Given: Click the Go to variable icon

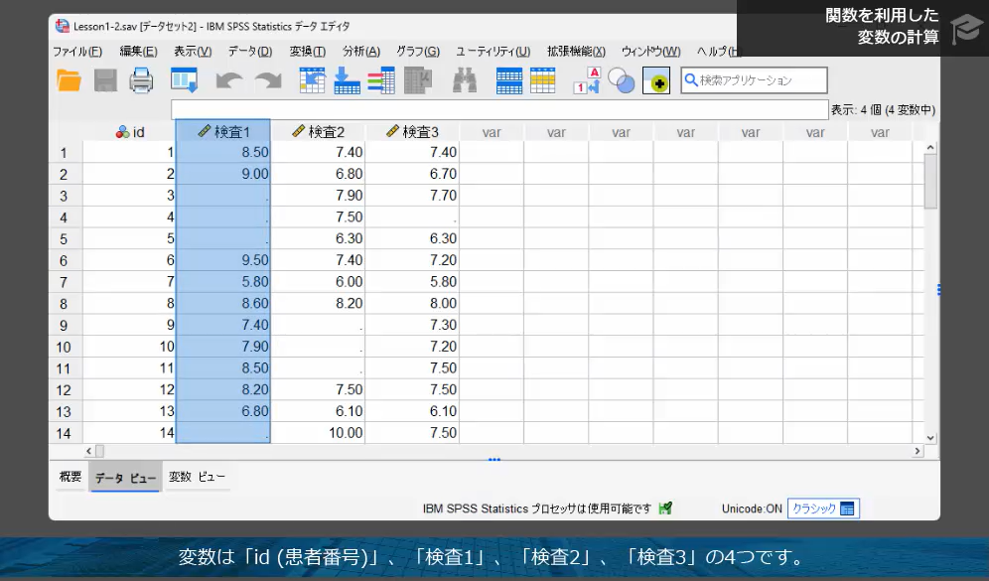Looking at the screenshot, I should 347,80.
